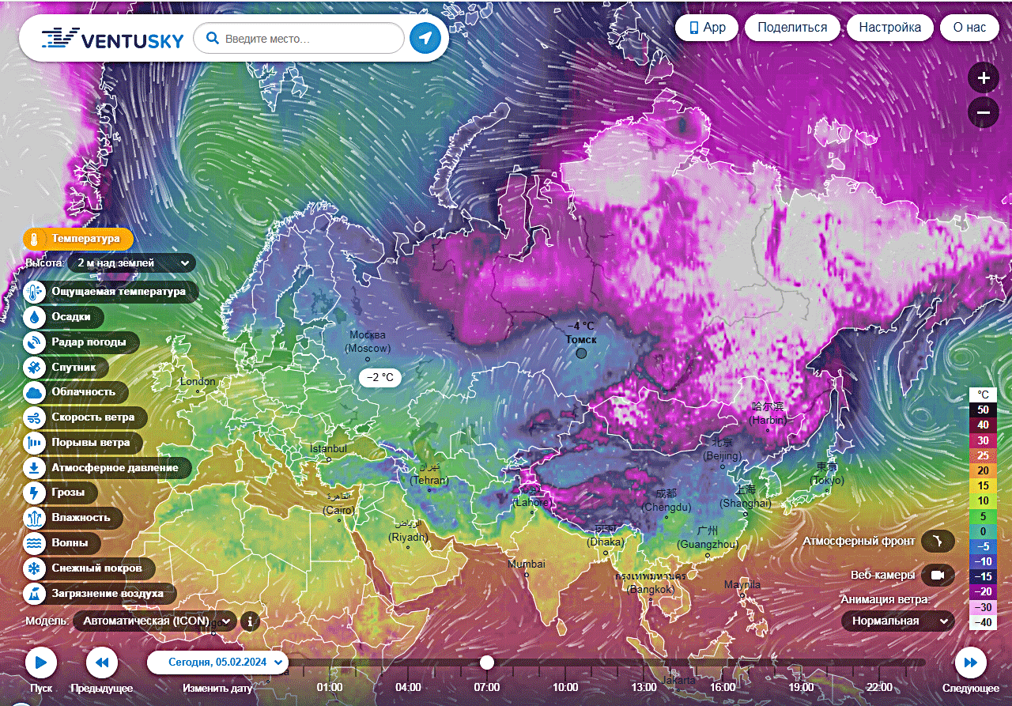Screen dimensions: 1012x706
Task: Open model info via the i icon
Action: (x=250, y=621)
